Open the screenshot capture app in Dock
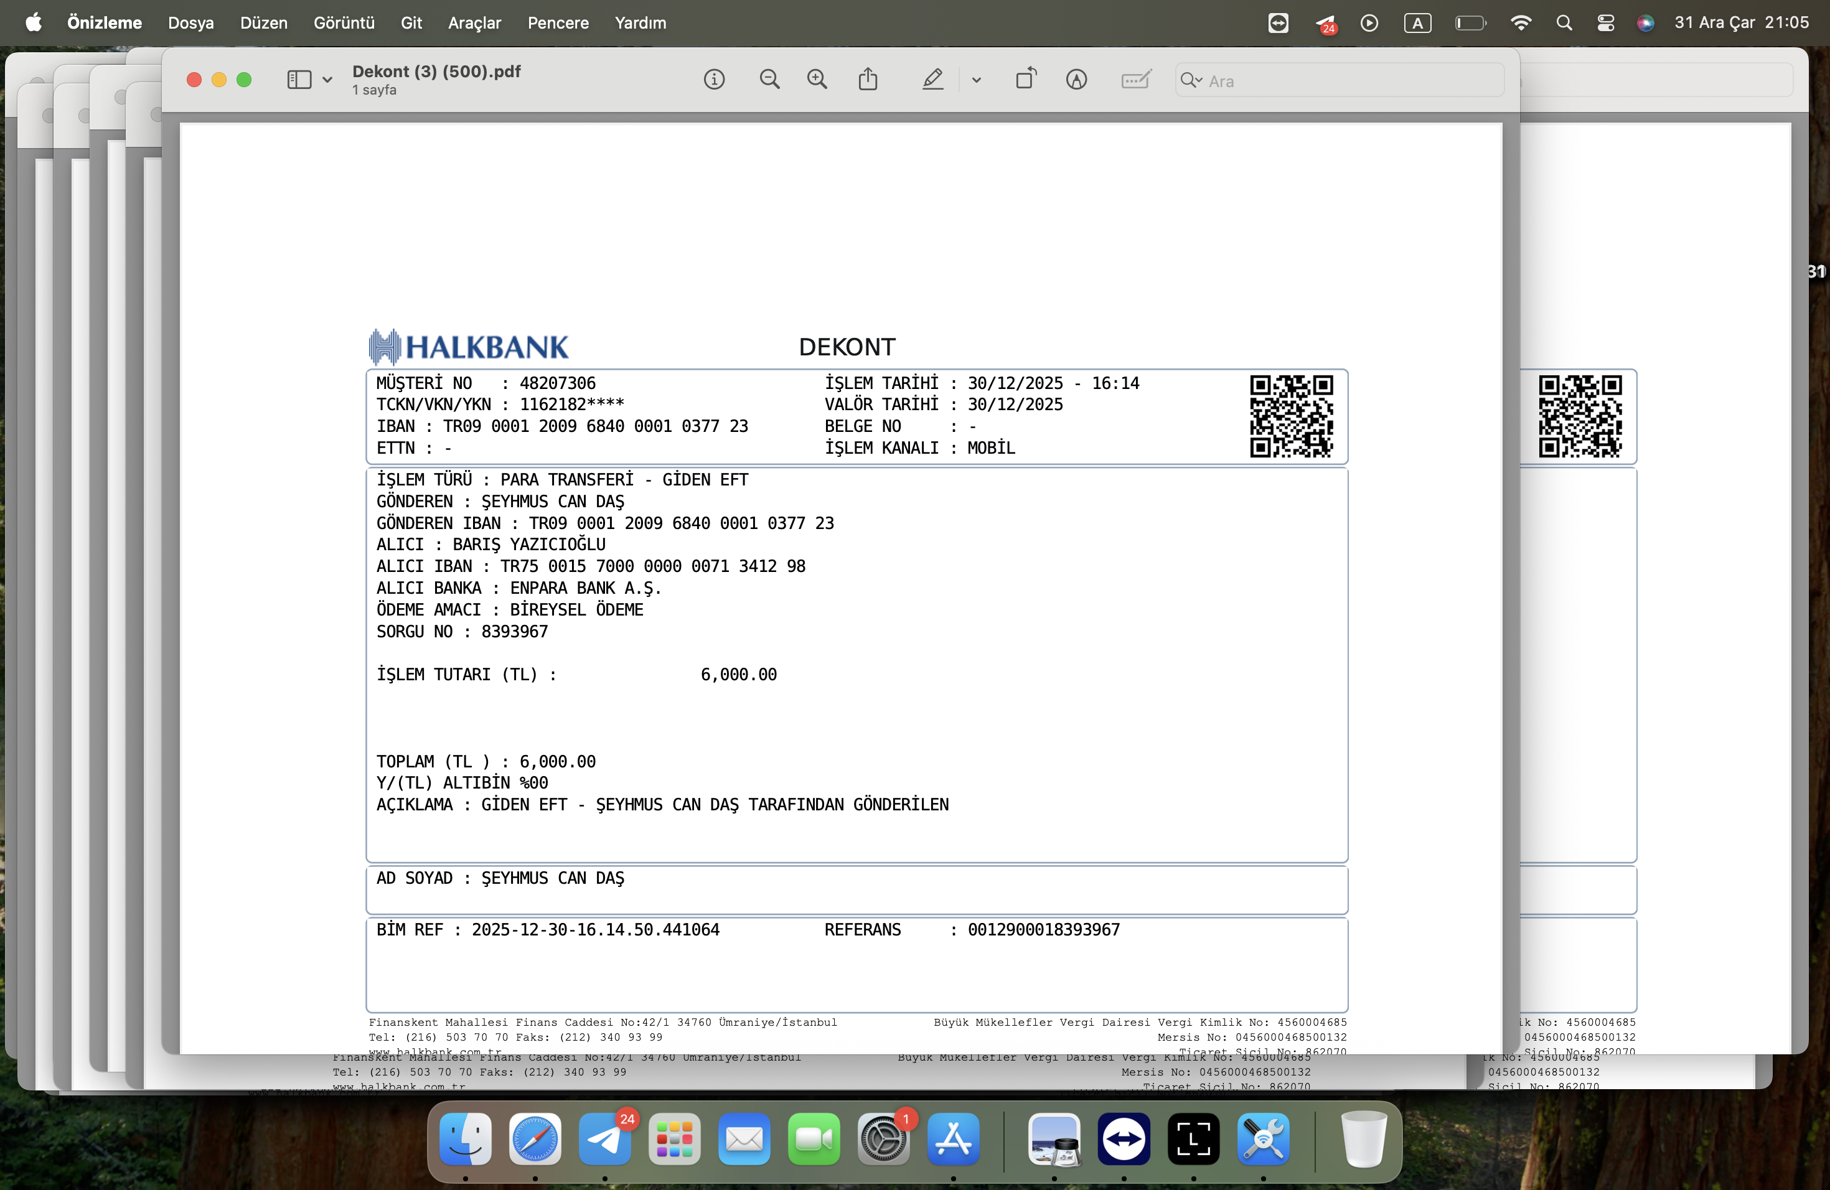1830x1190 pixels. pyautogui.click(x=1193, y=1138)
